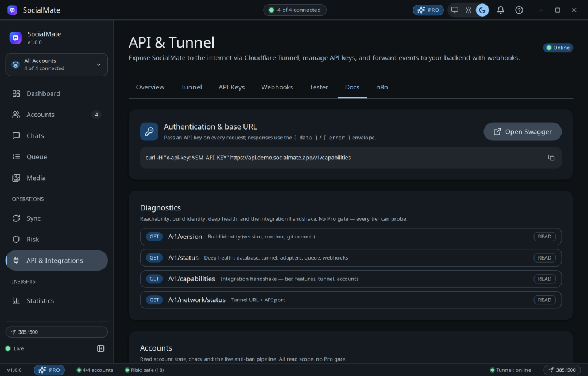Click READ badge on /v1/version row
This screenshot has width=588, height=376.
pos(544,237)
